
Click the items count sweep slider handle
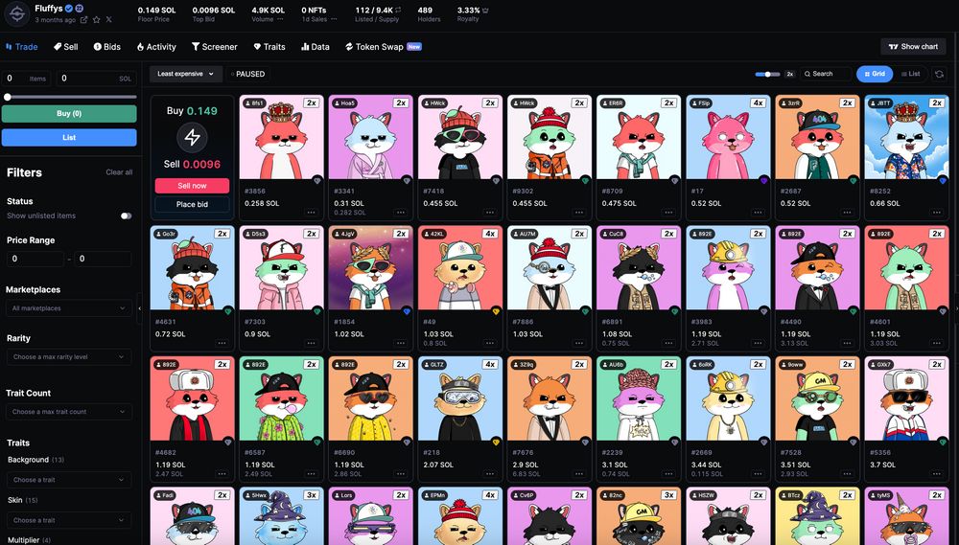(8, 97)
